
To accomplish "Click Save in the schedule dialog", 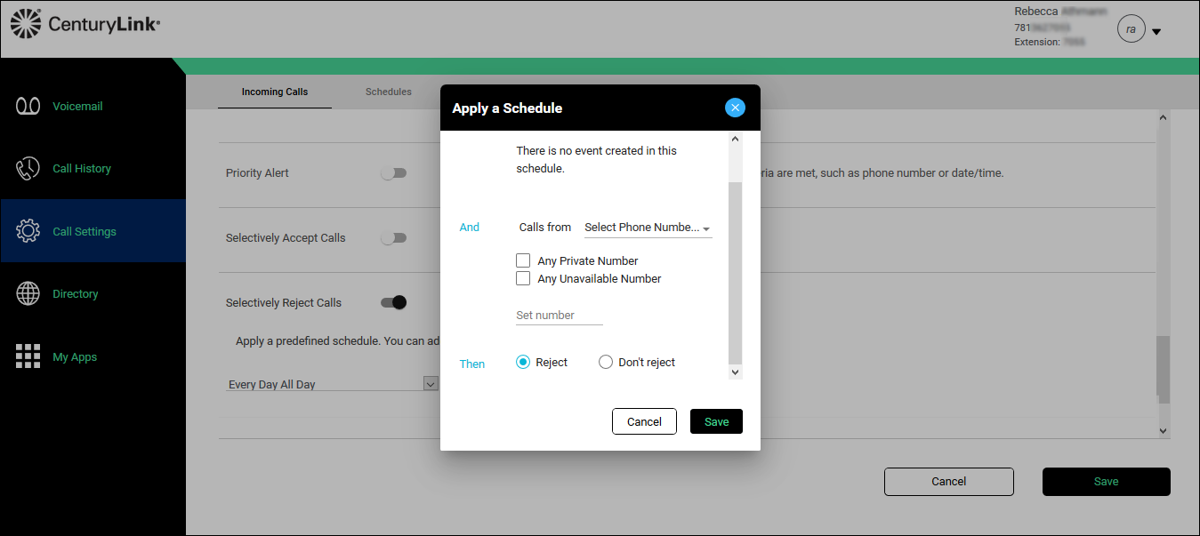I will (x=716, y=421).
